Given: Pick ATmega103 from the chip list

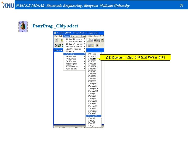Looking at the screenshot, I should point(93,86).
